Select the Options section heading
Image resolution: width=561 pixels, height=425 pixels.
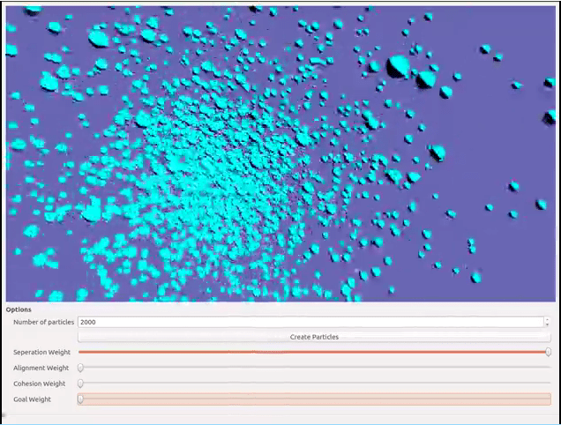pyautogui.click(x=19, y=309)
